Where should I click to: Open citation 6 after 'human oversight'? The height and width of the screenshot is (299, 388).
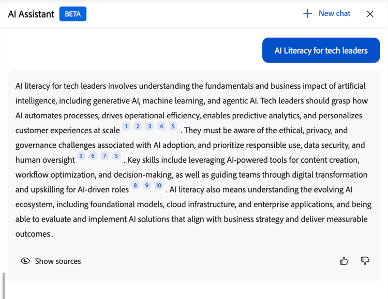pyautogui.click(x=93, y=156)
